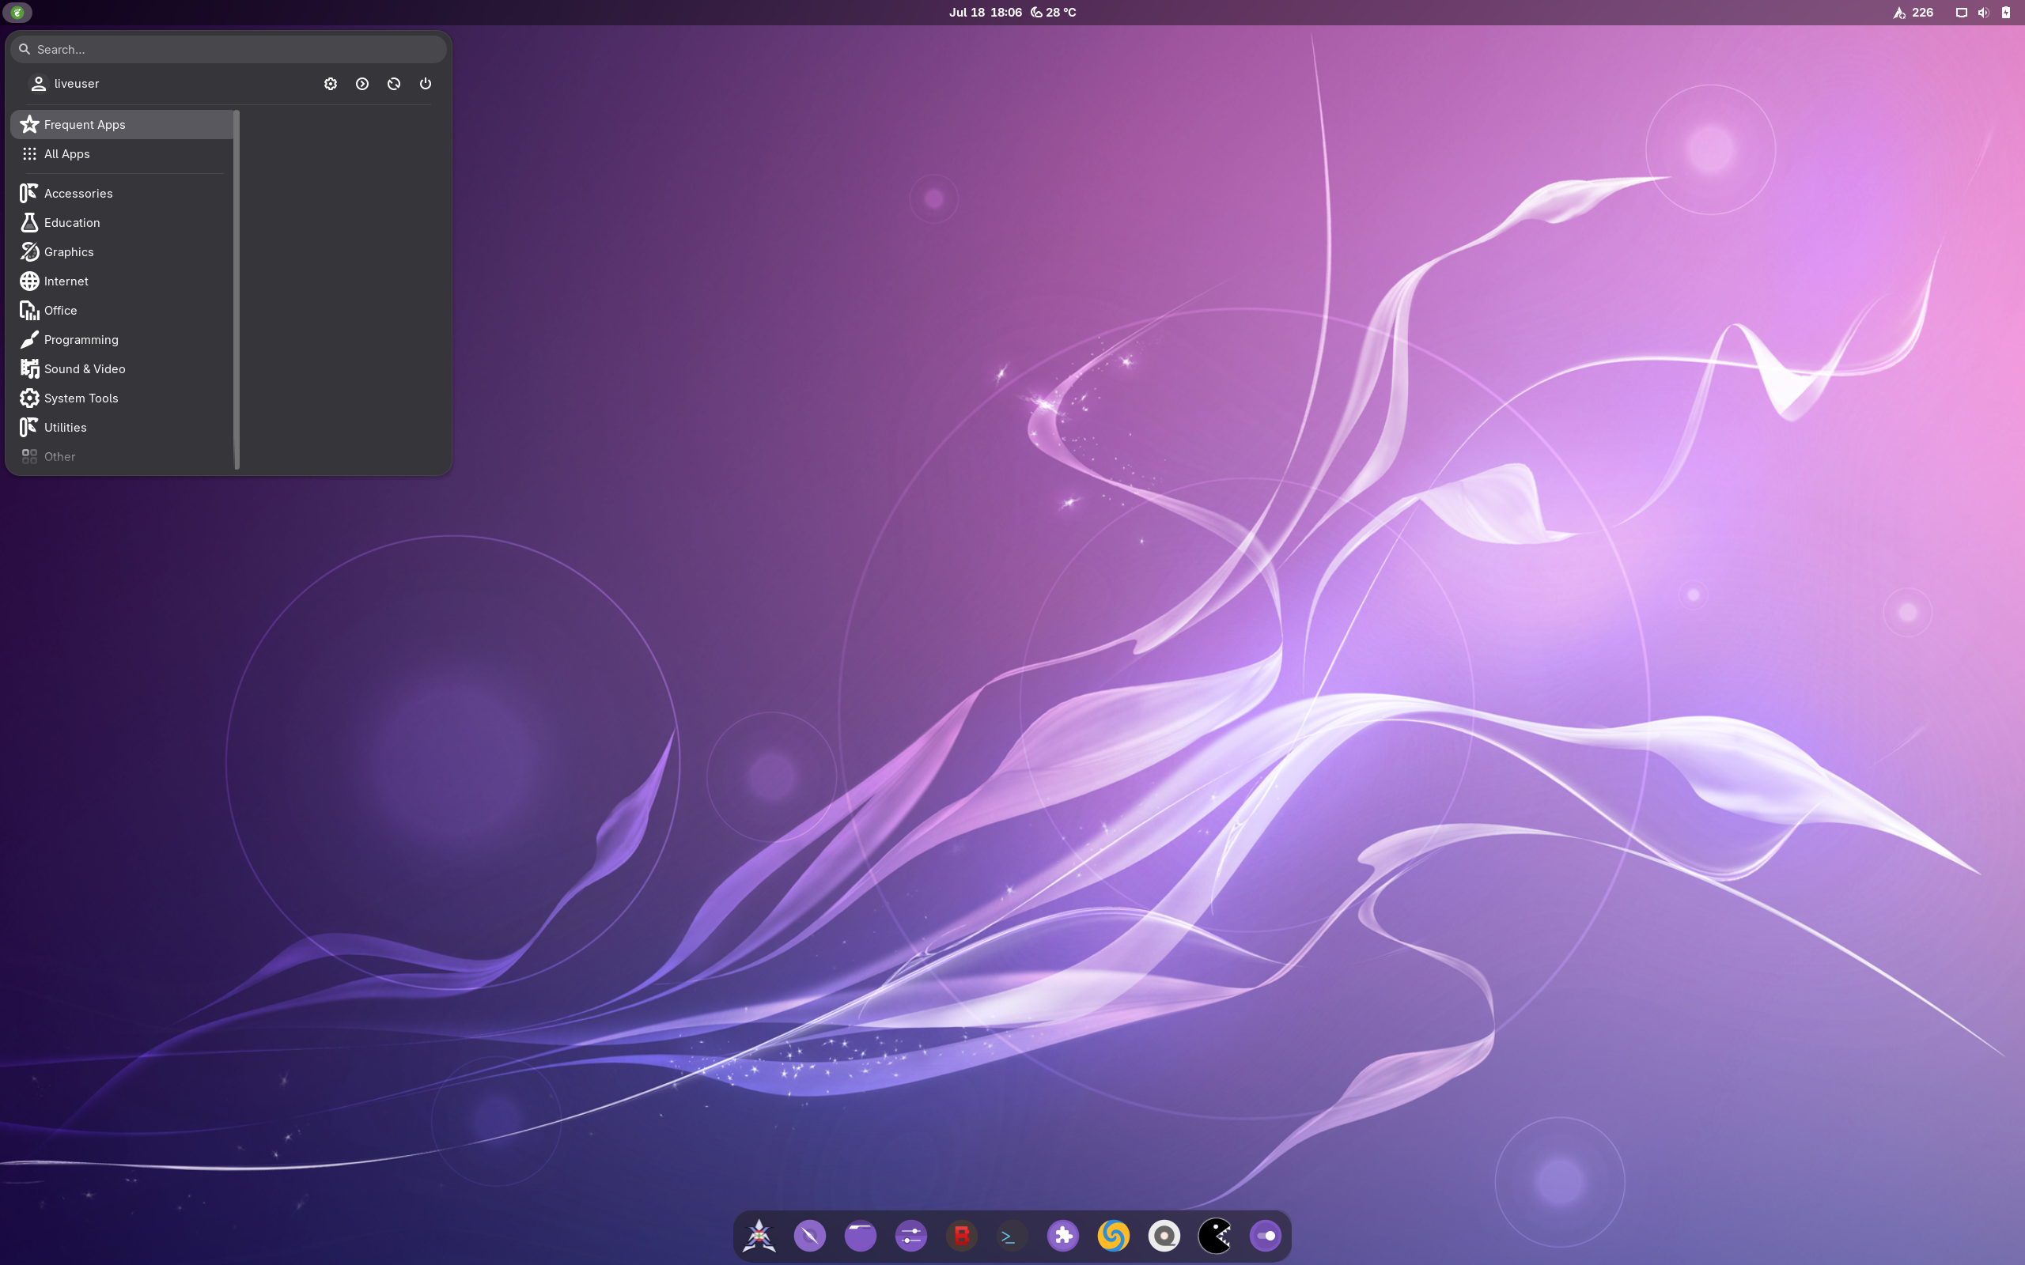The height and width of the screenshot is (1265, 2025).
Task: Click the Search... input field
Action: [x=229, y=49]
